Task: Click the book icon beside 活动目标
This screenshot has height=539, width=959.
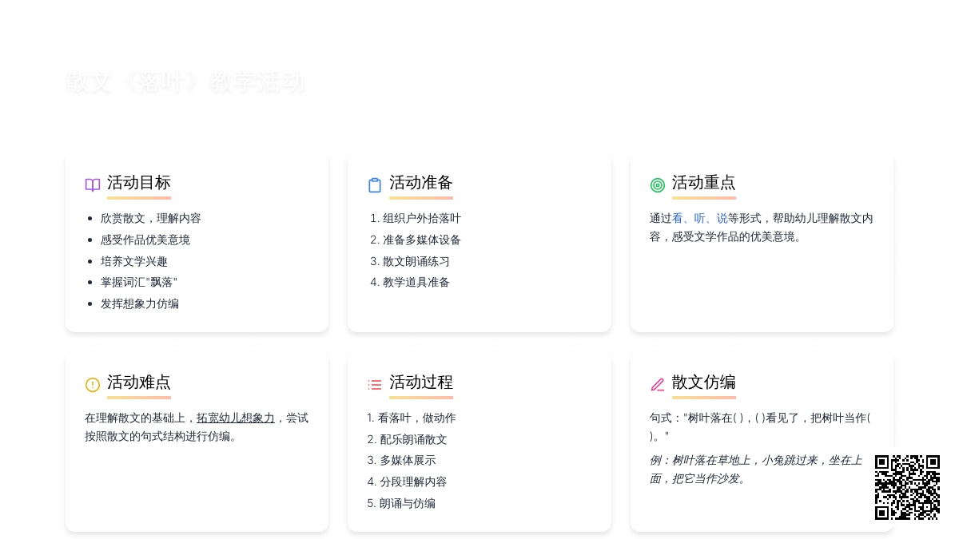Action: click(93, 185)
